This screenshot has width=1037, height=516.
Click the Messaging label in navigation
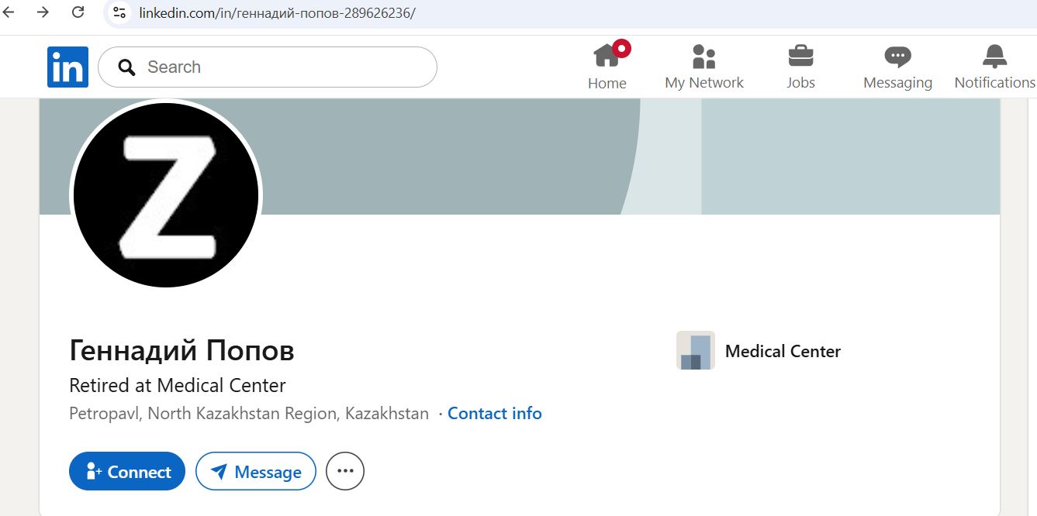897,83
